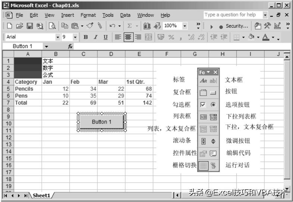Click the Font Color letter A

tap(266, 37)
